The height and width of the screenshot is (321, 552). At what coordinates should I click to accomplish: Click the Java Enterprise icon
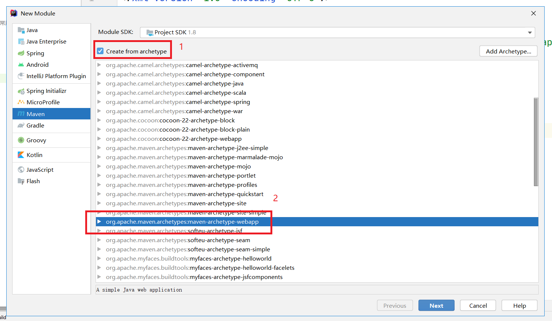click(x=21, y=42)
